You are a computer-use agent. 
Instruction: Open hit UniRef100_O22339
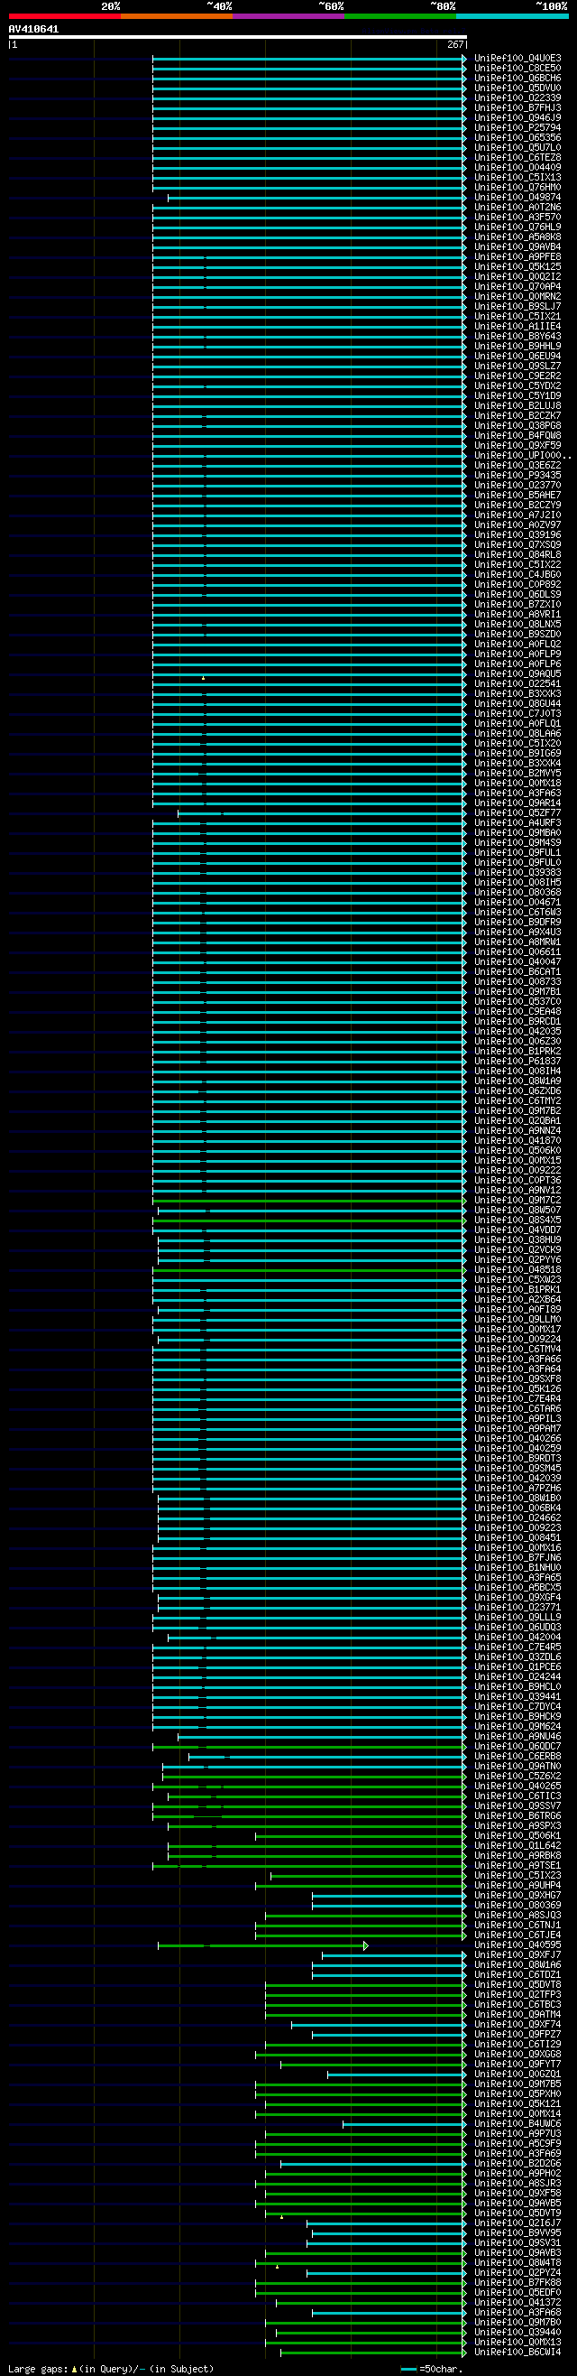517,97
